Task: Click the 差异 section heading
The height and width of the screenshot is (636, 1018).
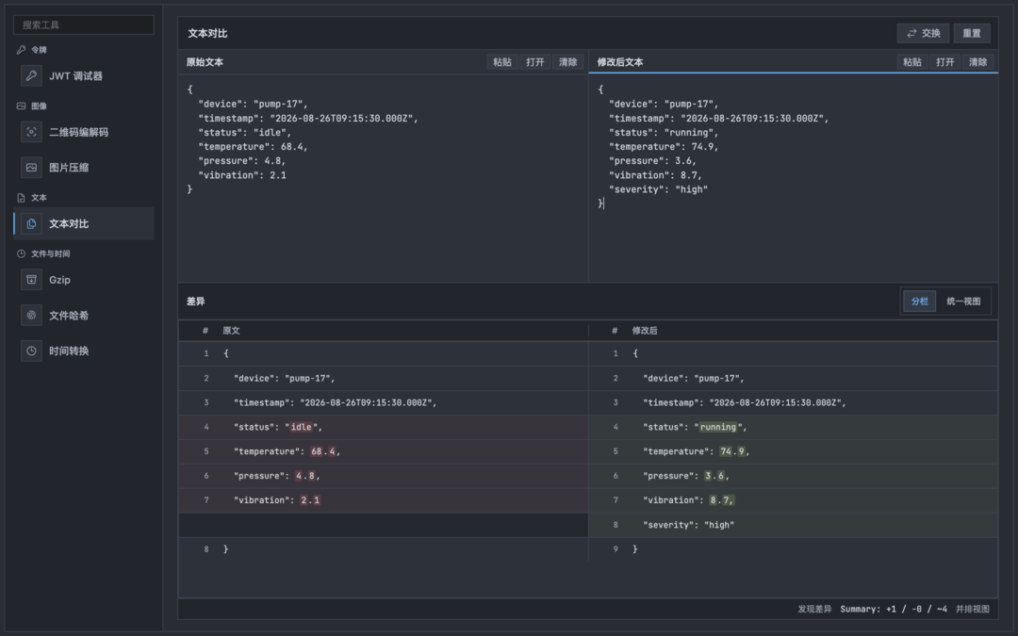Action: (195, 302)
